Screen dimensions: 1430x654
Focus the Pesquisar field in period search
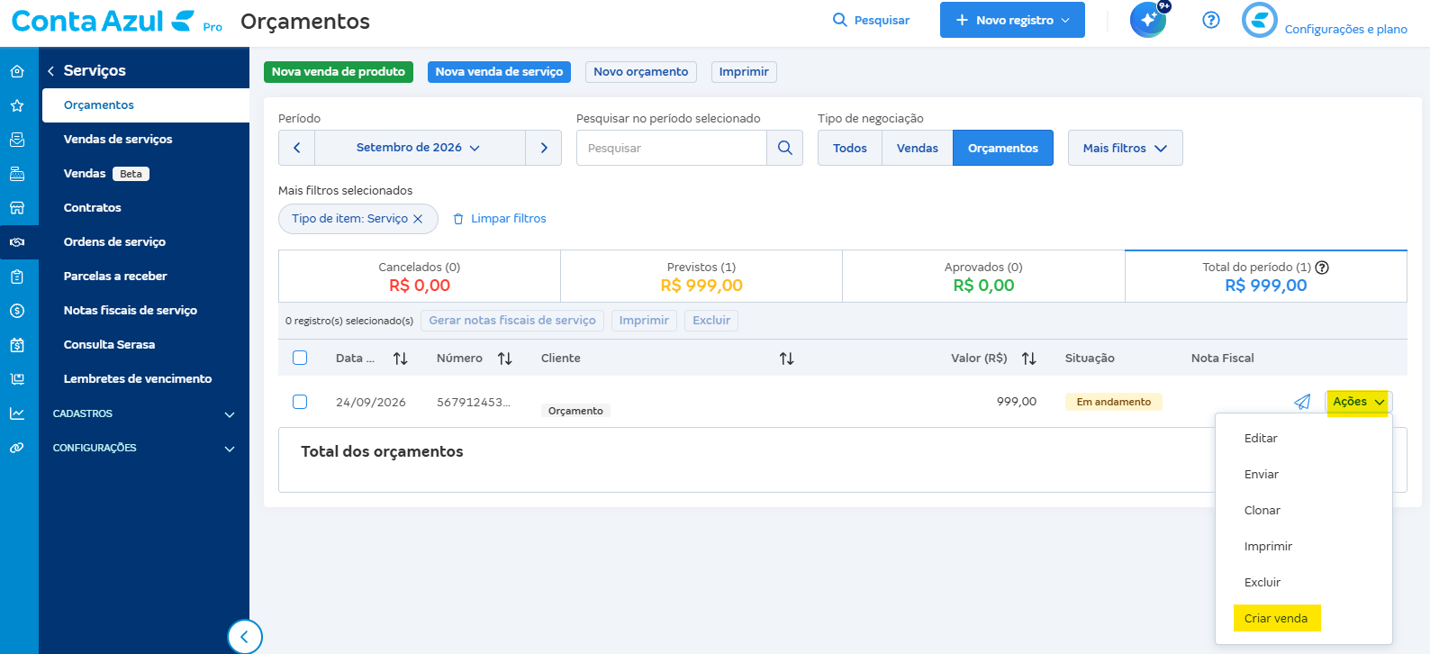click(x=672, y=148)
